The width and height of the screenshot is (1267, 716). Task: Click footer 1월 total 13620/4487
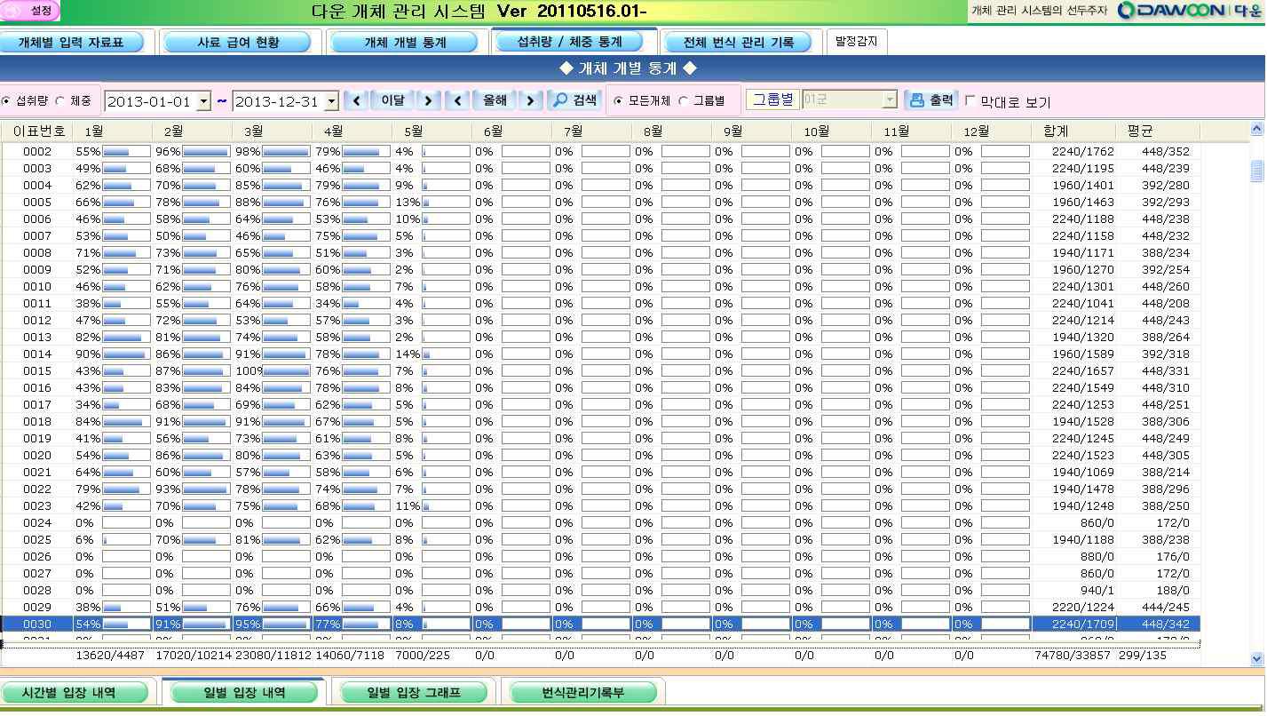pyautogui.click(x=110, y=656)
